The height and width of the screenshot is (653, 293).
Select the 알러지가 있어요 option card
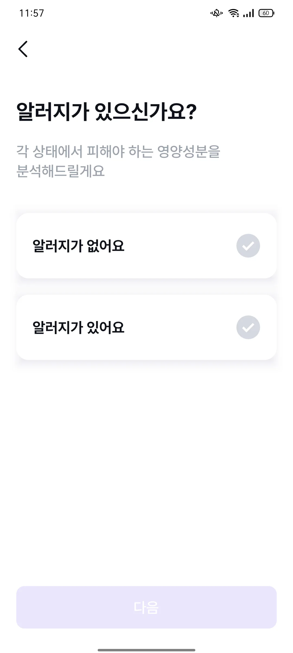146,327
